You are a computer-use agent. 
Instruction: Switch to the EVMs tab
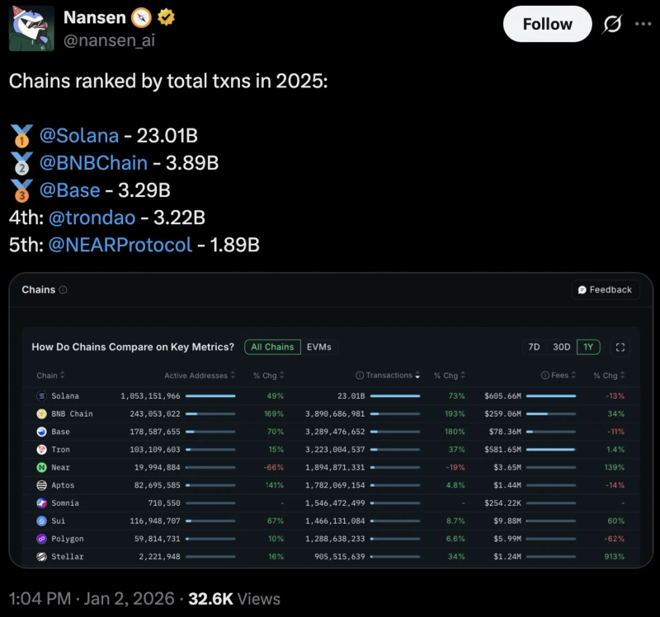coord(318,347)
